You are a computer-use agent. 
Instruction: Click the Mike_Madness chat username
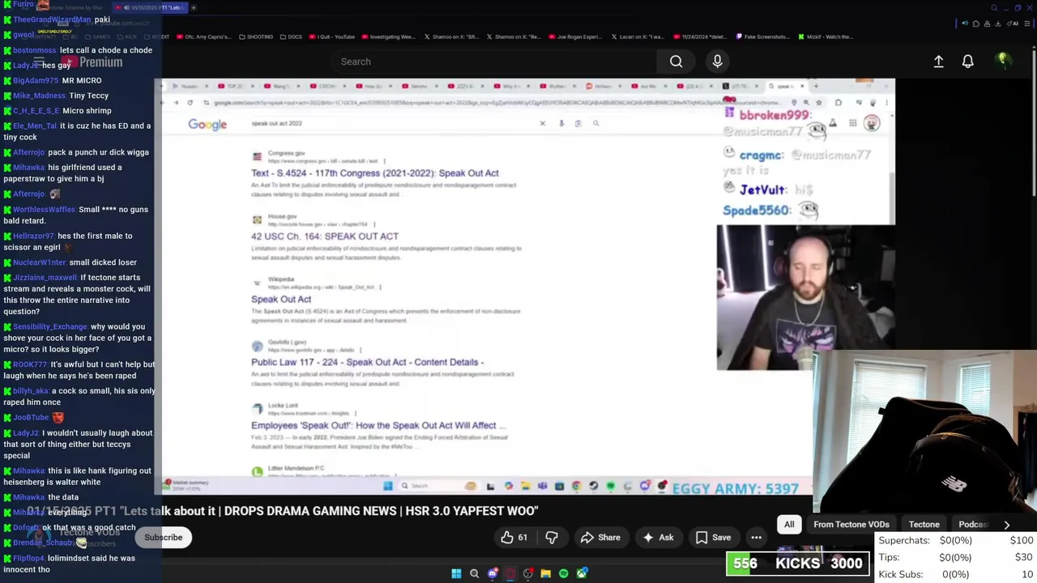tap(39, 96)
